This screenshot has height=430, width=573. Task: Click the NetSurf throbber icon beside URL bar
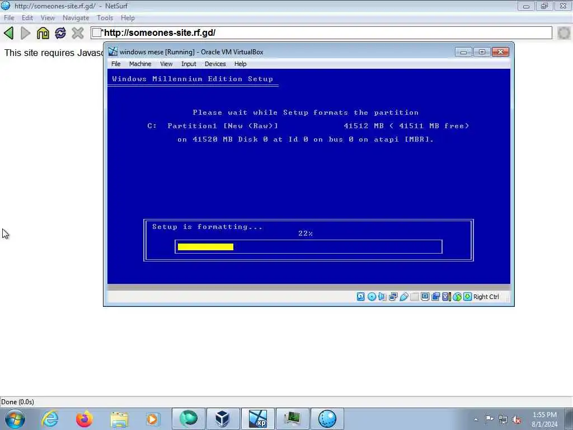point(564,33)
